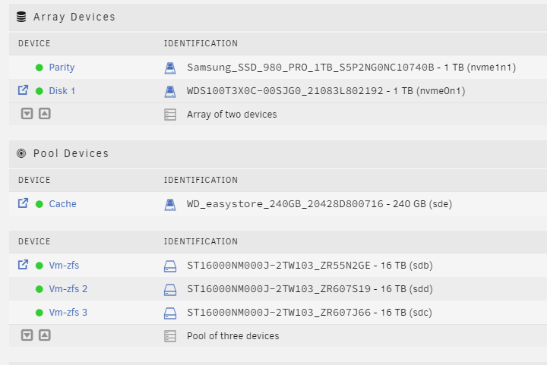
Task: Click the WD easystore drive icon
Action: tap(170, 204)
